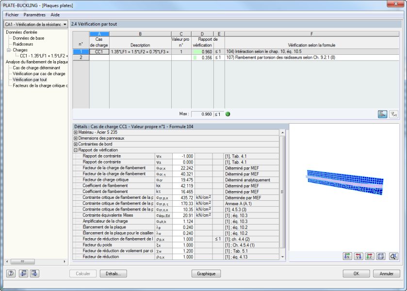Open the help icon button at bottom left

tap(11, 274)
